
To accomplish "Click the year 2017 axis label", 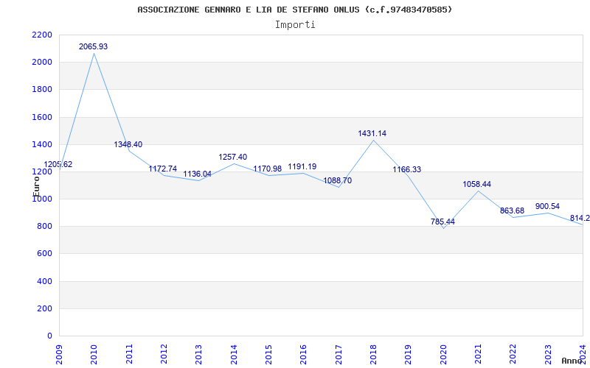I will [x=339, y=354].
